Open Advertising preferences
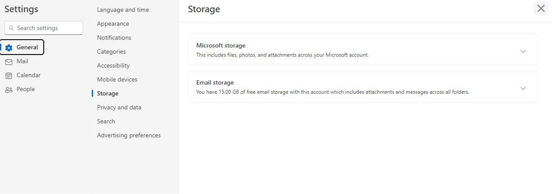This screenshot has width=552, height=194. (129, 135)
